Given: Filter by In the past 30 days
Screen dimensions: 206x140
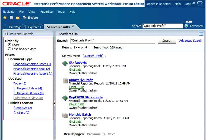Looking at the screenshot, I should click(x=28, y=93).
